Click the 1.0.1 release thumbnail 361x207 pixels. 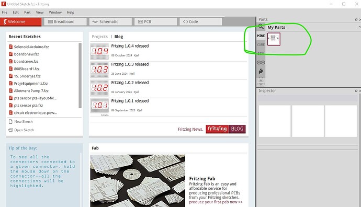(99, 106)
